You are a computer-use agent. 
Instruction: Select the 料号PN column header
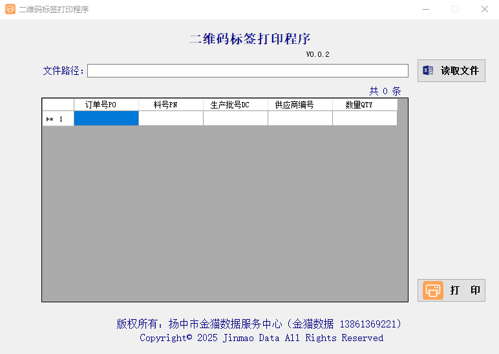pyautogui.click(x=171, y=105)
